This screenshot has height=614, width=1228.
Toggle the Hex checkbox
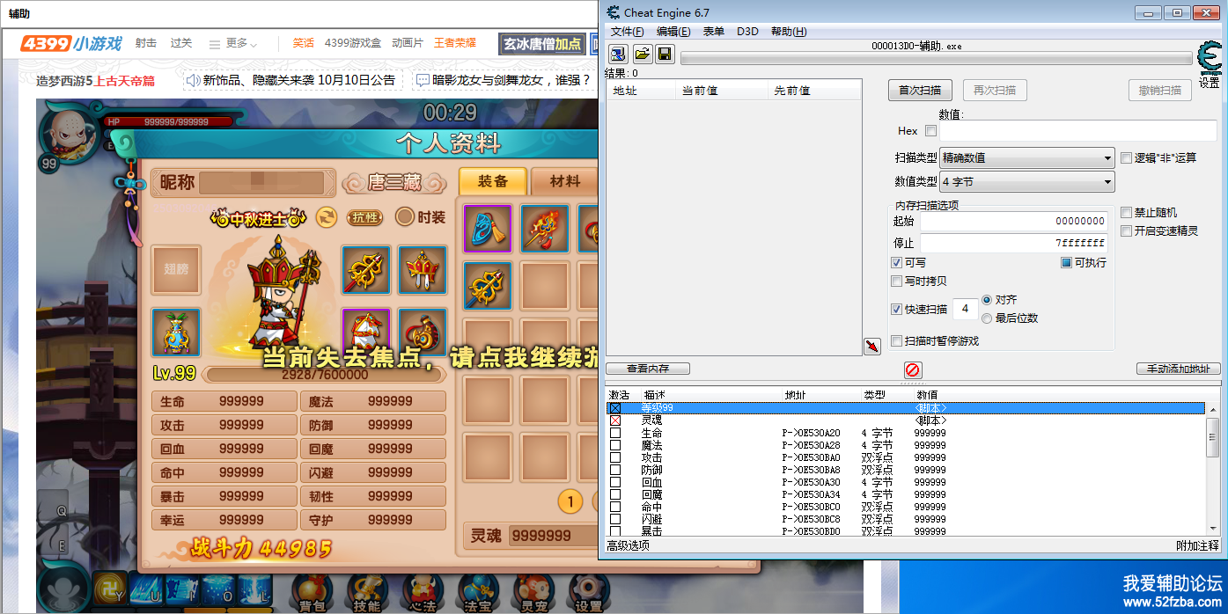click(930, 131)
